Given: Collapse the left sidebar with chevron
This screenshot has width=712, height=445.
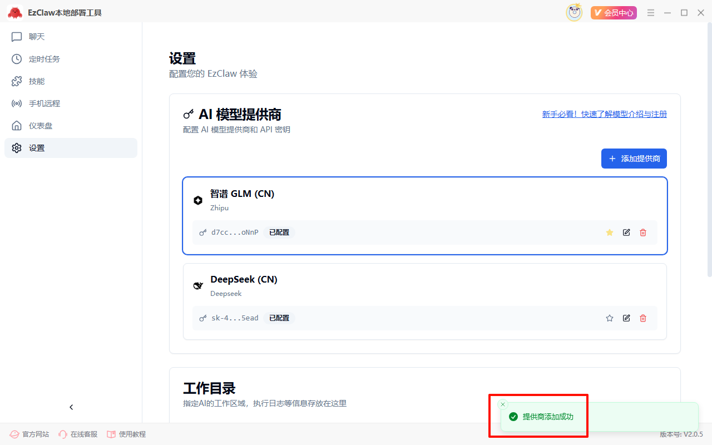Looking at the screenshot, I should [x=71, y=407].
